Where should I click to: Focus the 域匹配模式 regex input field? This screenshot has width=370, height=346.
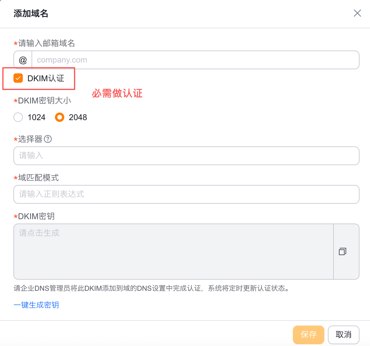click(x=186, y=194)
